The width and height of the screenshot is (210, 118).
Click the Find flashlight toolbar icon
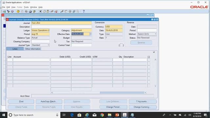[x=9, y=11]
